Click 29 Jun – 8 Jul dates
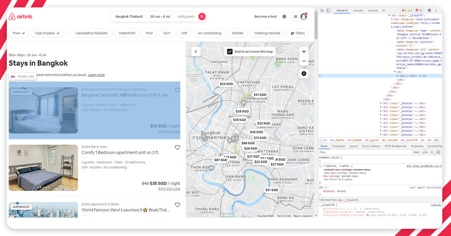Screen dimensions: 451x236 [x=160, y=17]
